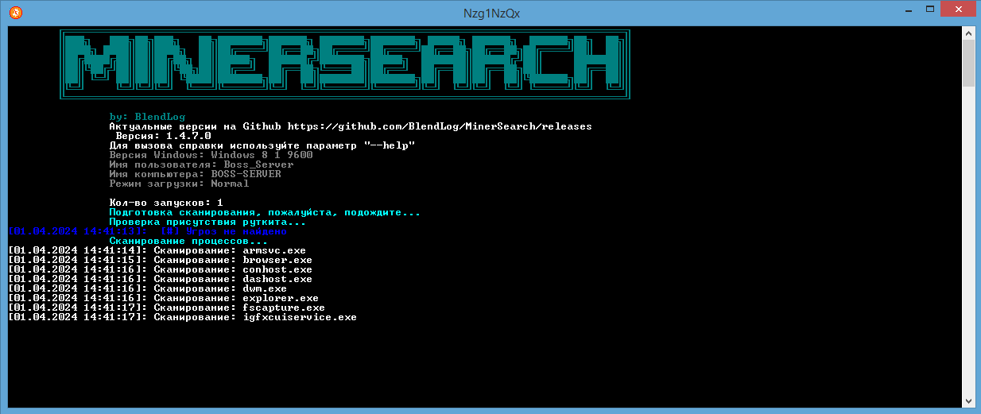The height and width of the screenshot is (414, 981).
Task: Click the MINERSEARCH ASCII banner
Action: pos(344,64)
